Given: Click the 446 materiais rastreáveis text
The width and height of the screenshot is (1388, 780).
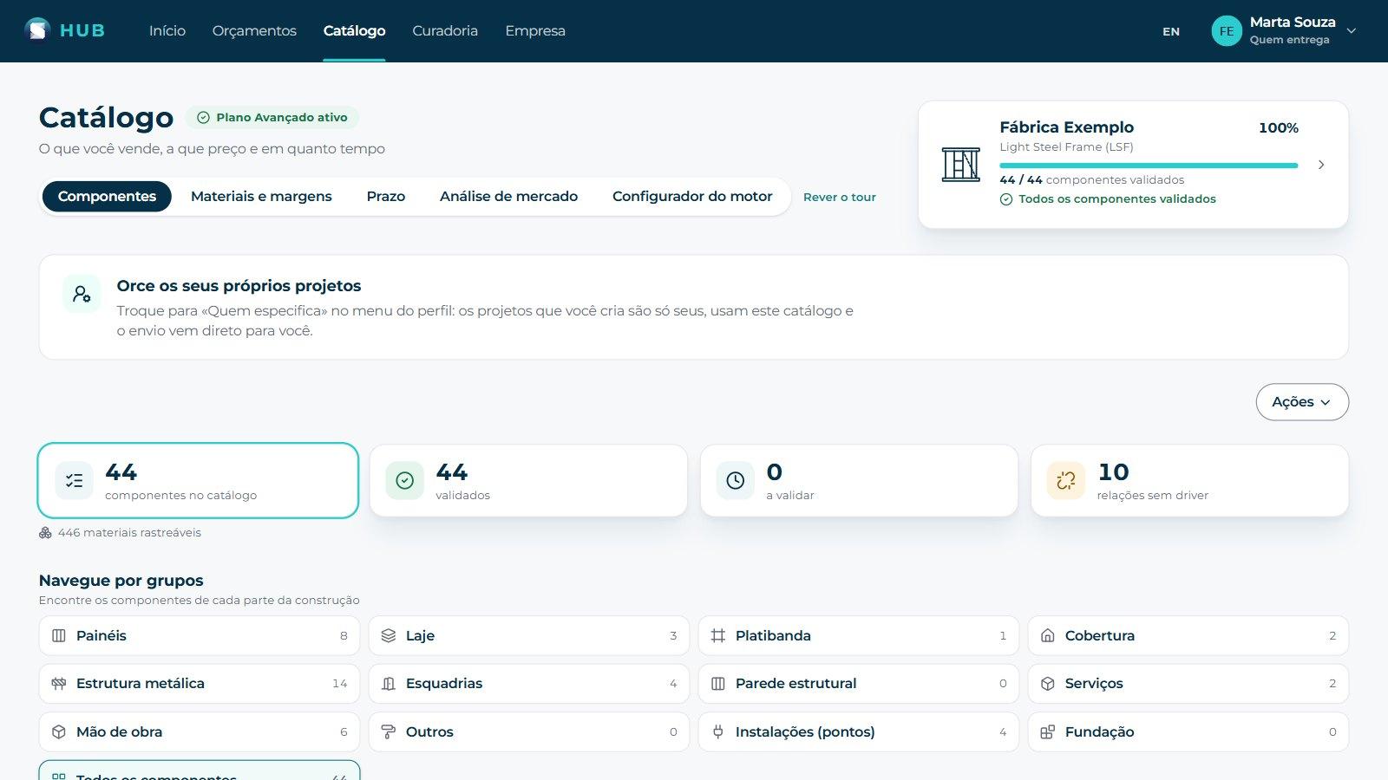Looking at the screenshot, I should [129, 533].
